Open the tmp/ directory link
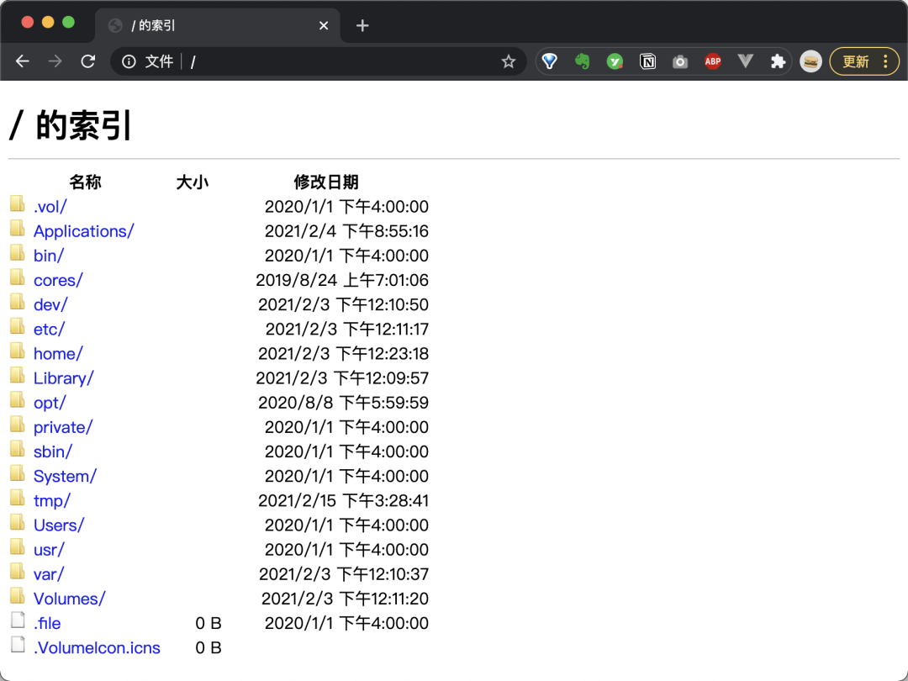908x681 pixels. click(x=52, y=500)
